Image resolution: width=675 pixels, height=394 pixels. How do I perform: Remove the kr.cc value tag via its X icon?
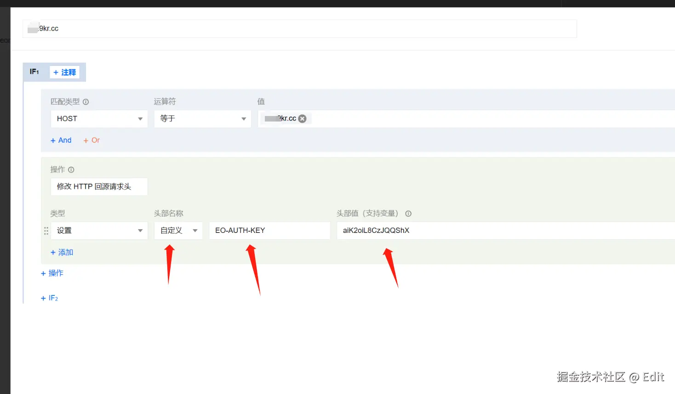[302, 118]
